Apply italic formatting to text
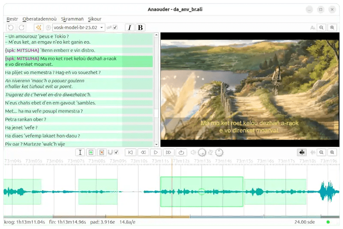Viewport: 343px width, 229px height. coord(129,27)
